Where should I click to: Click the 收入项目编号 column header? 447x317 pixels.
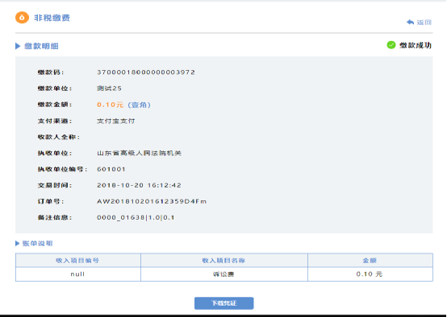(x=77, y=261)
